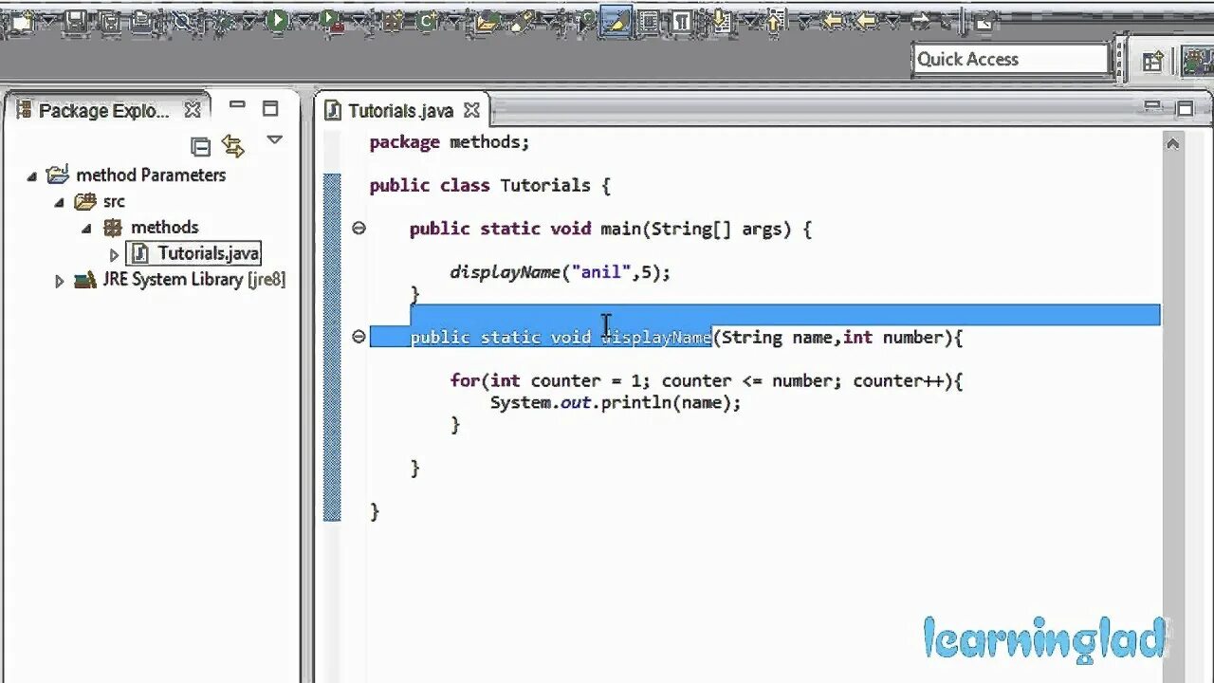Expand the Tutorials.java tree node
The height and width of the screenshot is (683, 1214).
pyautogui.click(x=114, y=254)
